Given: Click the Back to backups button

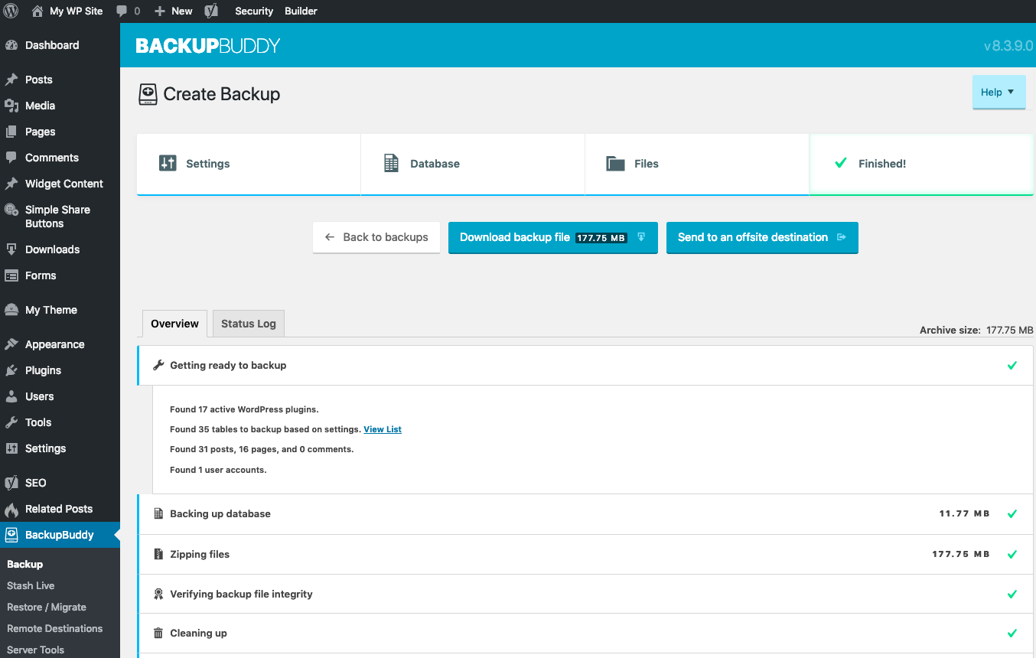Looking at the screenshot, I should tap(376, 237).
